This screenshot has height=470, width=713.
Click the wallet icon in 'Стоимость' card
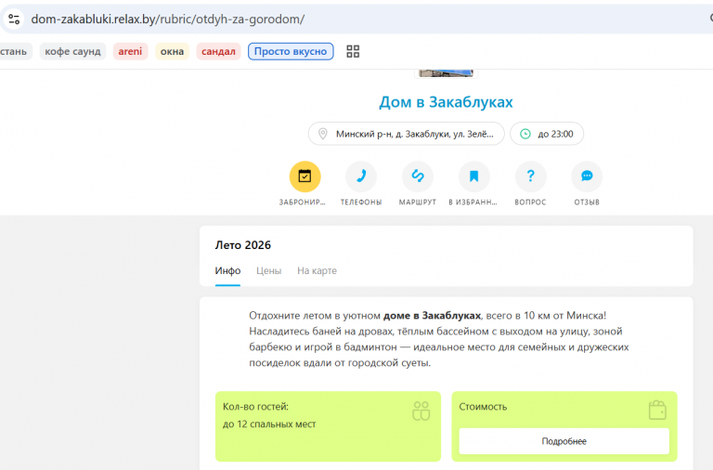coord(657,410)
